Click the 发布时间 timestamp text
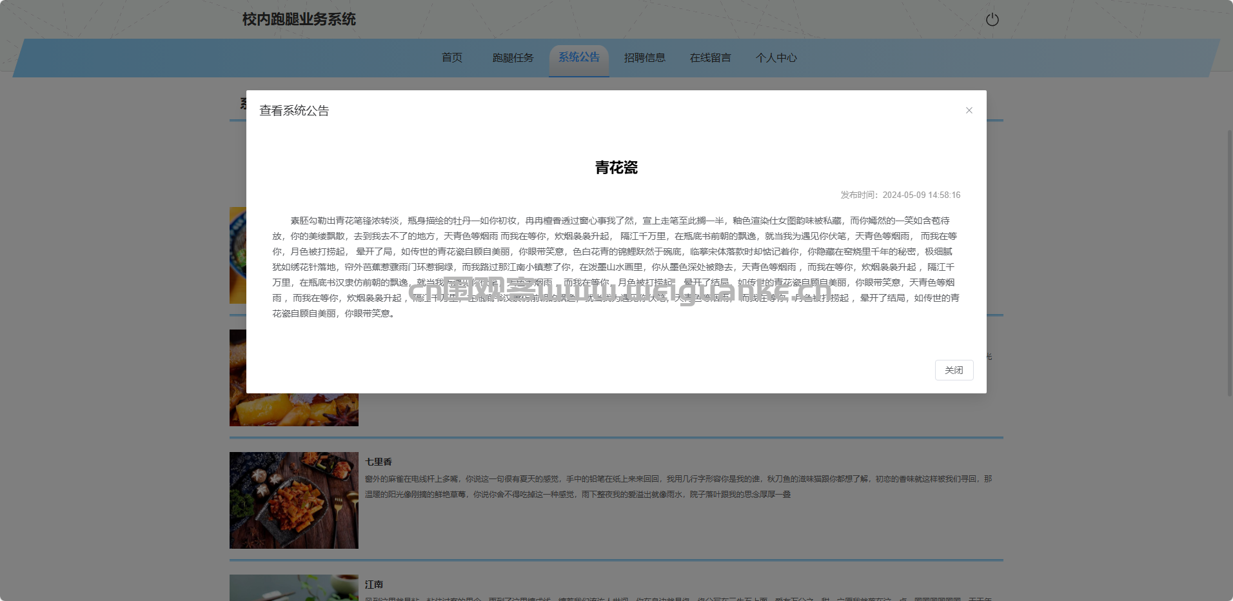Viewport: 1233px width, 601px height. 900,195
